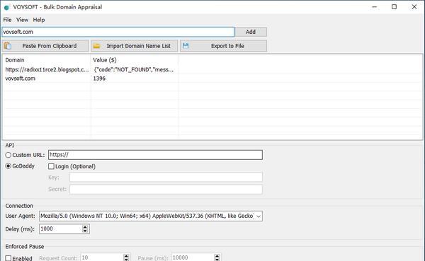The image size is (425, 261).
Task: Maximize the Bulk Domain Appraisal window
Action: click(x=395, y=7)
